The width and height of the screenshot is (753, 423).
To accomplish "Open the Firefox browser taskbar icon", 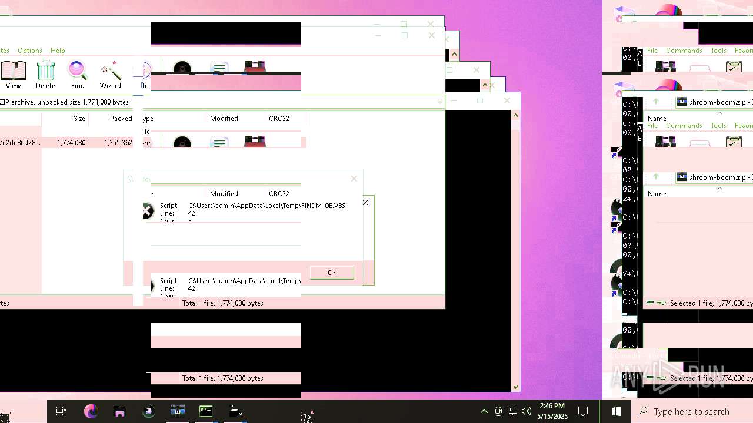I will [91, 411].
